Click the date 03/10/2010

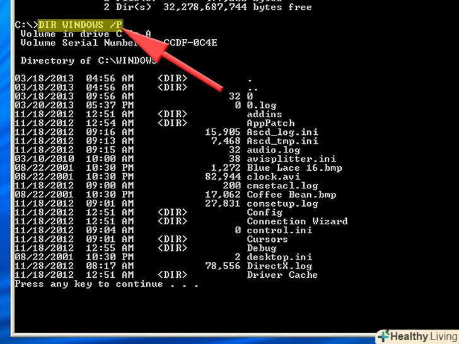click(44, 159)
